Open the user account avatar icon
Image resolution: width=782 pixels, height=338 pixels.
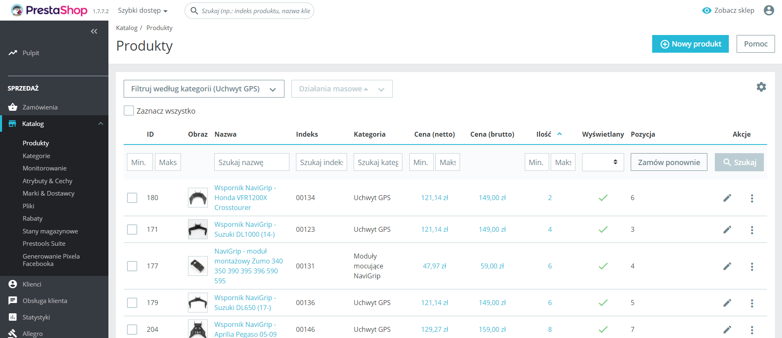click(x=768, y=10)
